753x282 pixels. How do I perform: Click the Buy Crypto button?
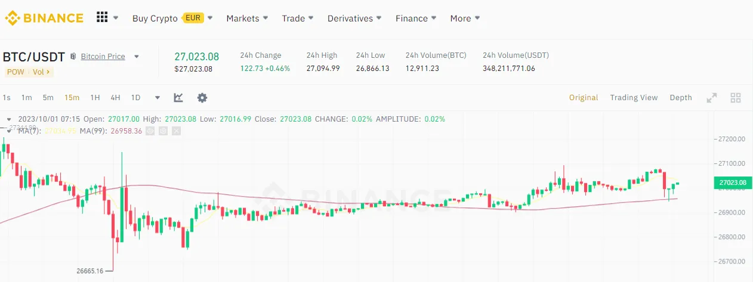[x=155, y=18]
